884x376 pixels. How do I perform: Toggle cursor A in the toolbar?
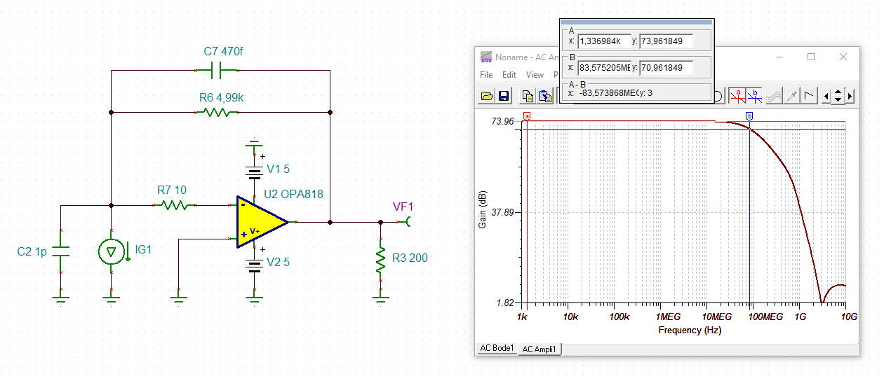pos(737,96)
